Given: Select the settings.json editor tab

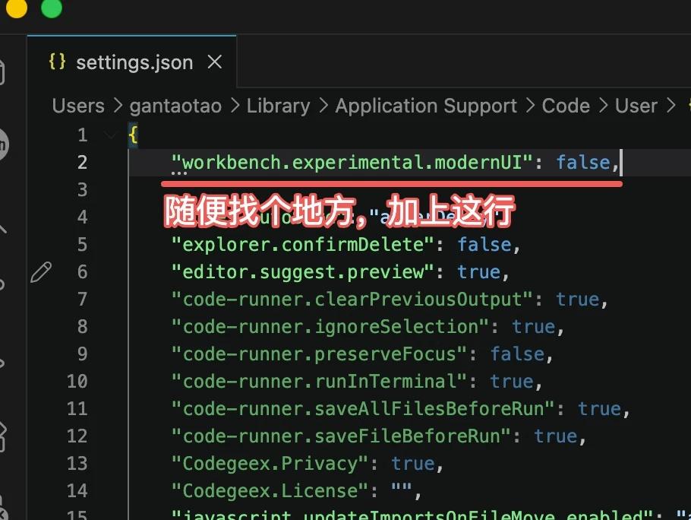Looking at the screenshot, I should click(x=132, y=62).
